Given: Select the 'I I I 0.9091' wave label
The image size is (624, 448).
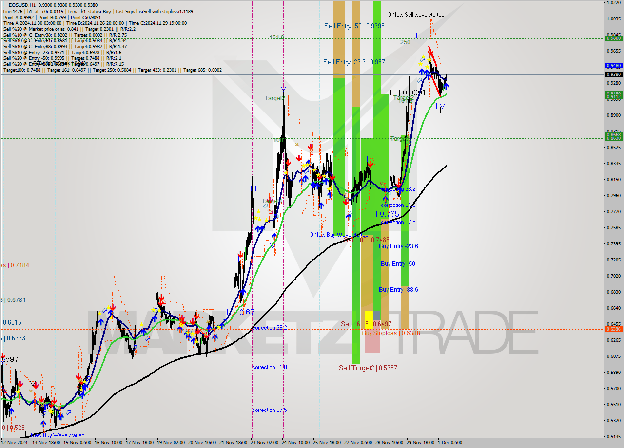Looking at the screenshot, I should click(x=408, y=93).
